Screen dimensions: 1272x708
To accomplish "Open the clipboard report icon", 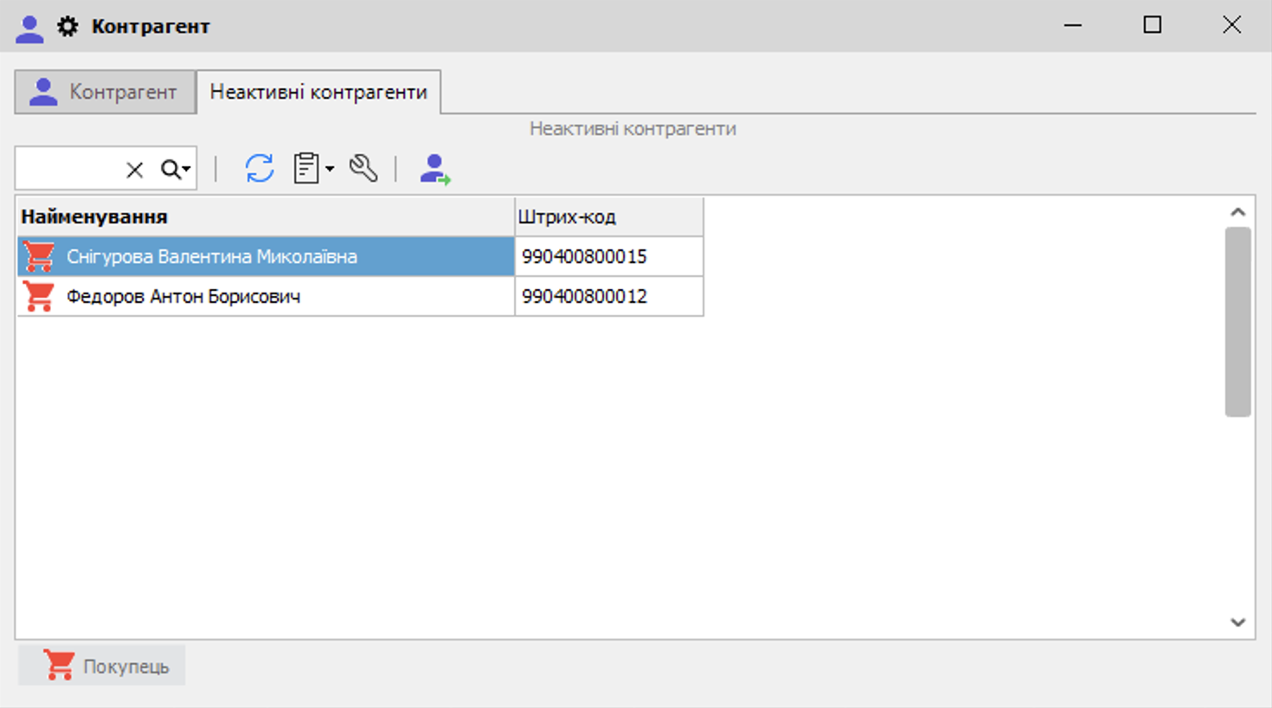I will click(x=306, y=168).
